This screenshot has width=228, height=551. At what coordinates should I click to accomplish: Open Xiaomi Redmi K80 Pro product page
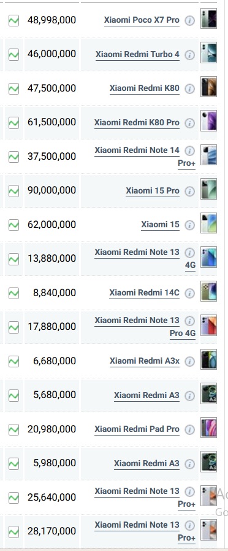tap(137, 123)
